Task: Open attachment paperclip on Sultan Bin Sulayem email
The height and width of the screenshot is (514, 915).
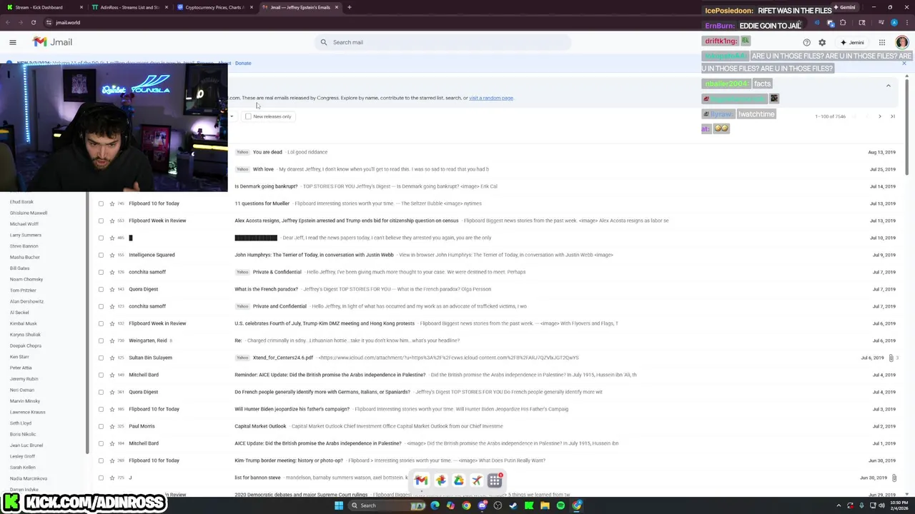Action: point(891,358)
